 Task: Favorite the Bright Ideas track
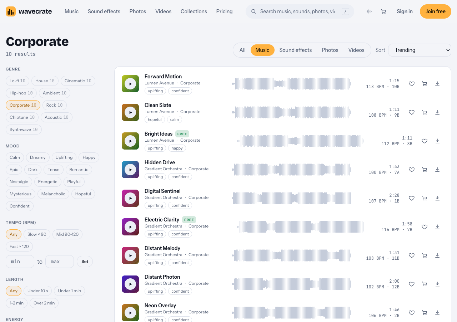pyautogui.click(x=425, y=141)
